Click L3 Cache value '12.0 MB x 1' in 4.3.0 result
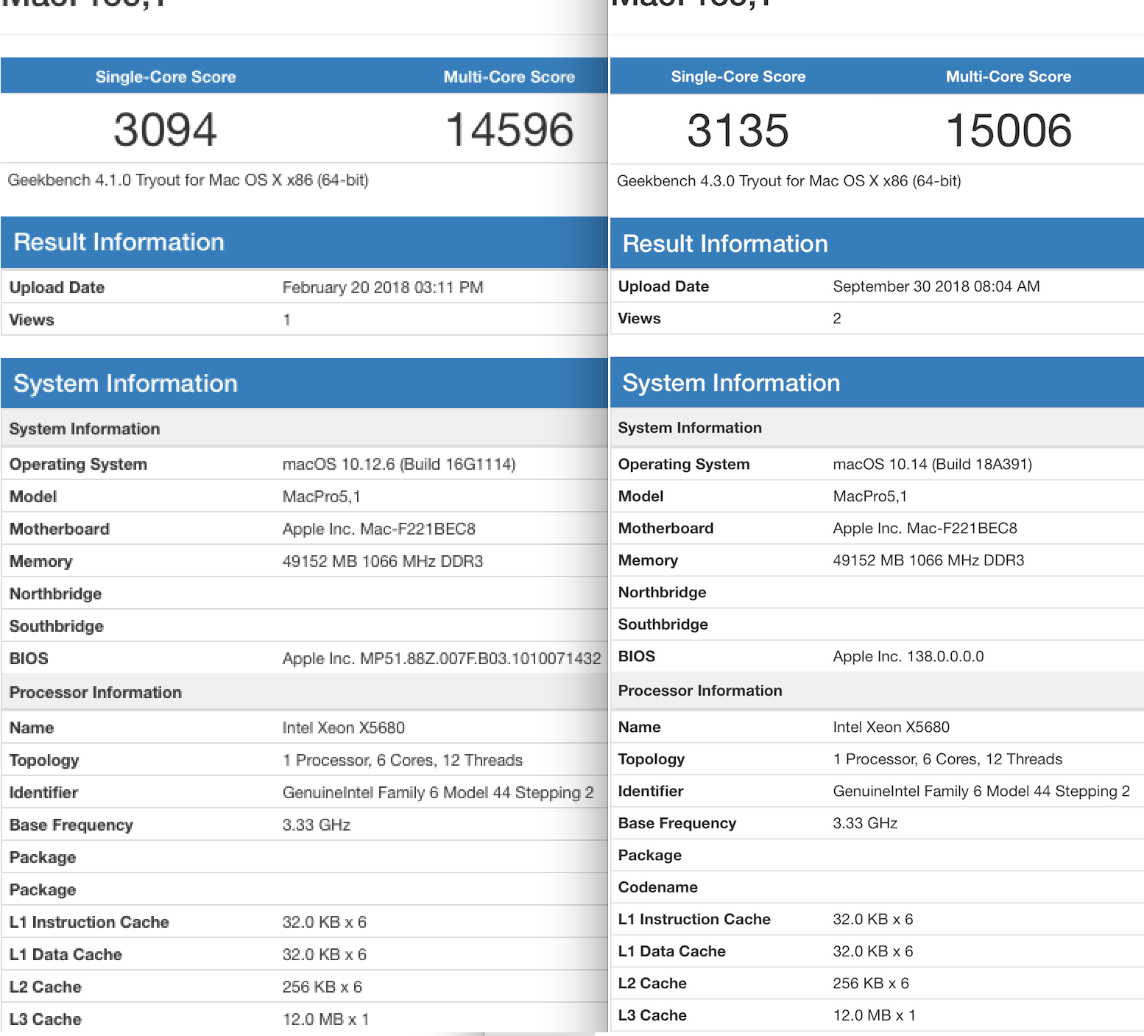The height and width of the screenshot is (1036, 1144). (x=875, y=1015)
